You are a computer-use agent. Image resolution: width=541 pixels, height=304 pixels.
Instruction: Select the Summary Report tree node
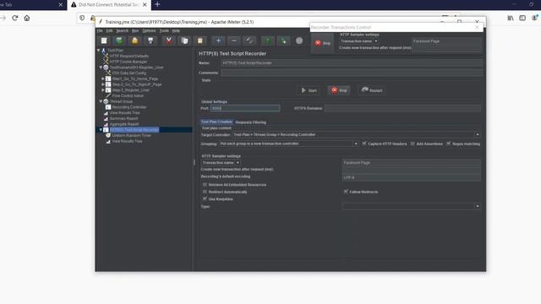[124, 118]
